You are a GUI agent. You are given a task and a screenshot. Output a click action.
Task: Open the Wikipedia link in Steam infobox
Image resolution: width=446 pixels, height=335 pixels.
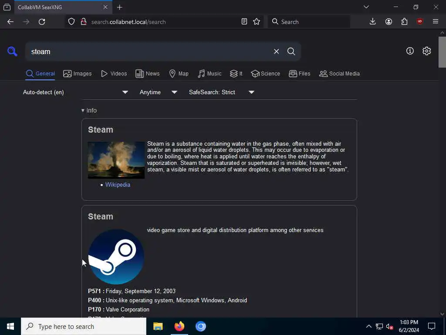coord(118,185)
